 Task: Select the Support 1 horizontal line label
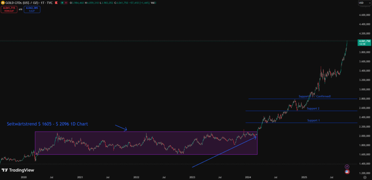coord(313,120)
